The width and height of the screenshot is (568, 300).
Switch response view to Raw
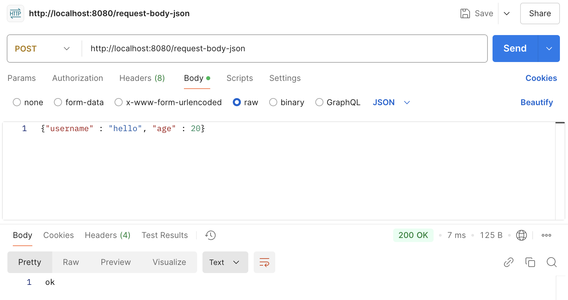pyautogui.click(x=71, y=262)
